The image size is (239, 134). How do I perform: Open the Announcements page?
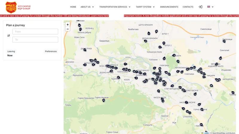pos(169,7)
